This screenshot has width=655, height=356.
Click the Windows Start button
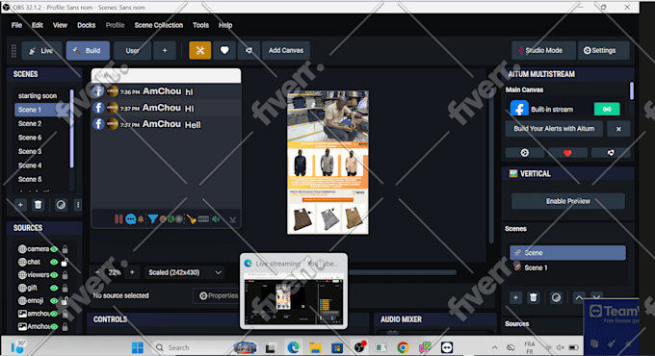coord(138,347)
